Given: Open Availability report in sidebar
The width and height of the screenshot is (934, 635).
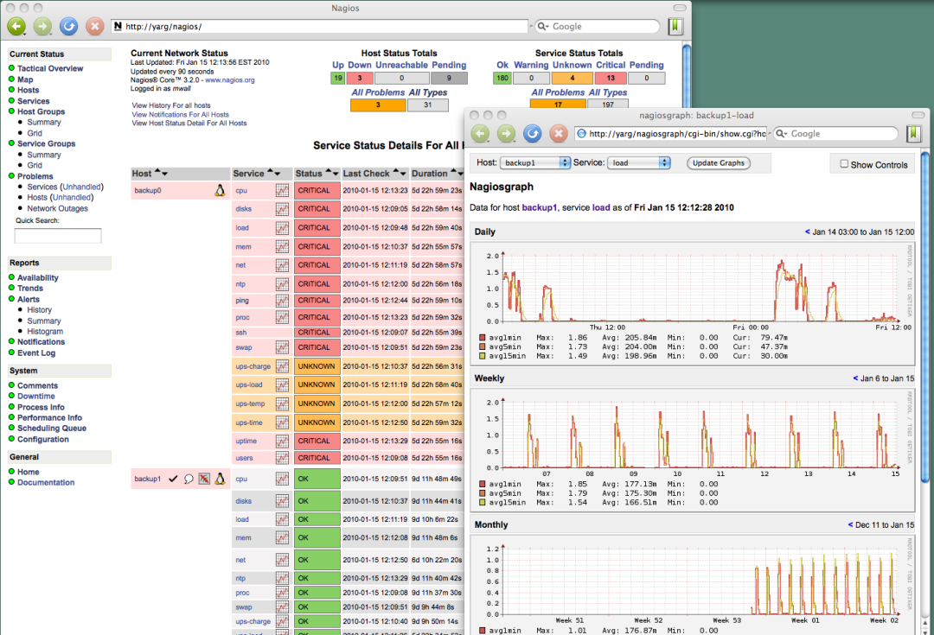Looking at the screenshot, I should [37, 278].
